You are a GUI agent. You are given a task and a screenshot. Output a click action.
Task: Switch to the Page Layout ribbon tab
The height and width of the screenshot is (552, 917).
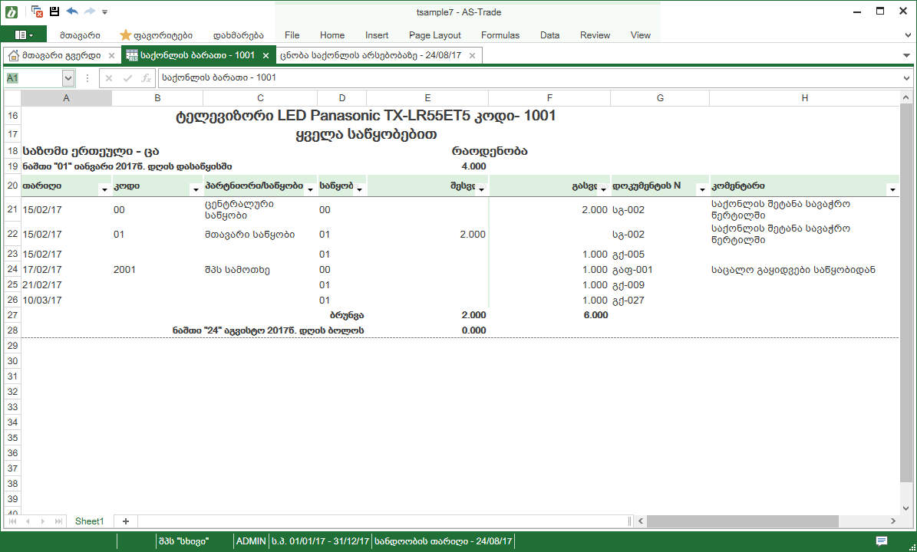pos(434,35)
